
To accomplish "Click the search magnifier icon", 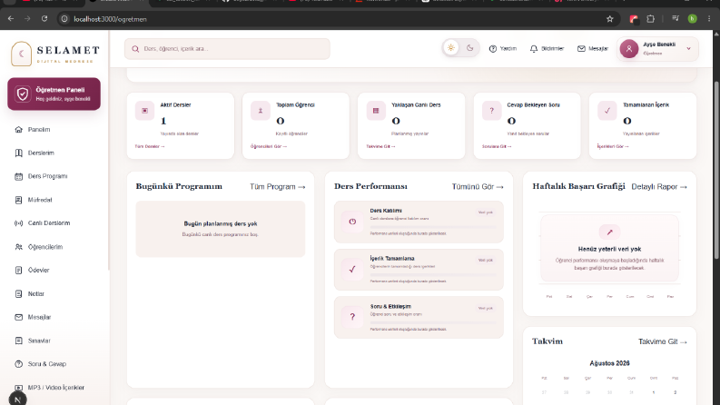I will point(135,49).
